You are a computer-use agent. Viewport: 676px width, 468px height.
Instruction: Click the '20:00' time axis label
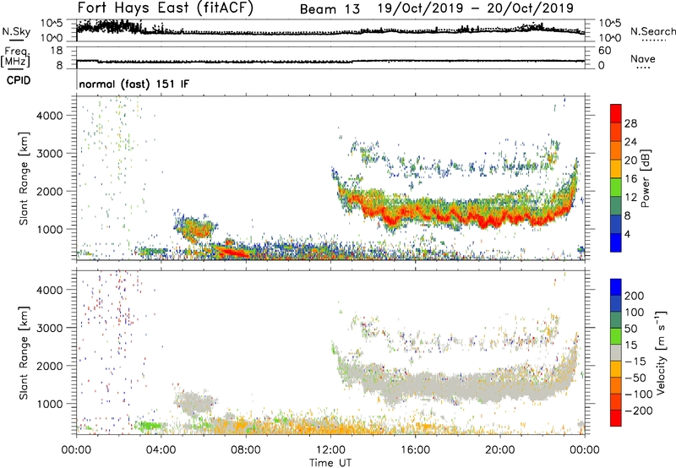coord(499,449)
